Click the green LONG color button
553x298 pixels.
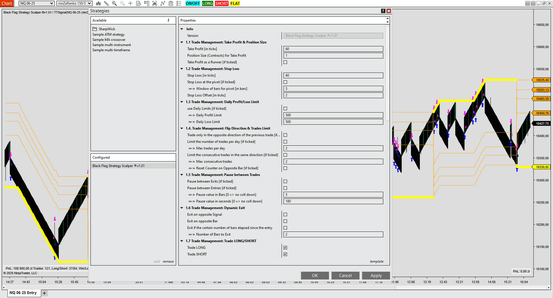click(x=207, y=4)
